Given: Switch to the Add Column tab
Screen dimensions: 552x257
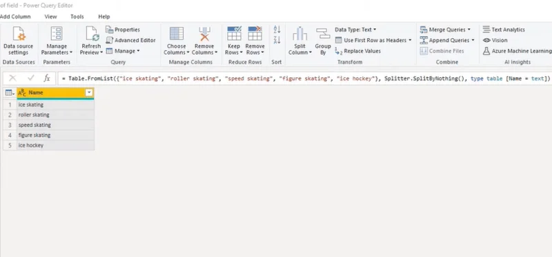Looking at the screenshot, I should tap(15, 17).
